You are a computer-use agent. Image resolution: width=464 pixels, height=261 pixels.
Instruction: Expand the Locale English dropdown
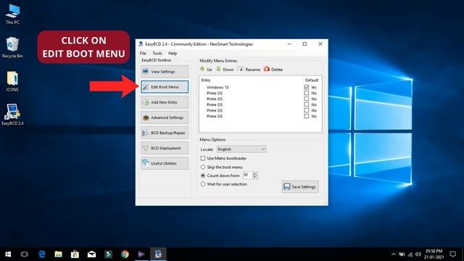[x=241, y=149]
